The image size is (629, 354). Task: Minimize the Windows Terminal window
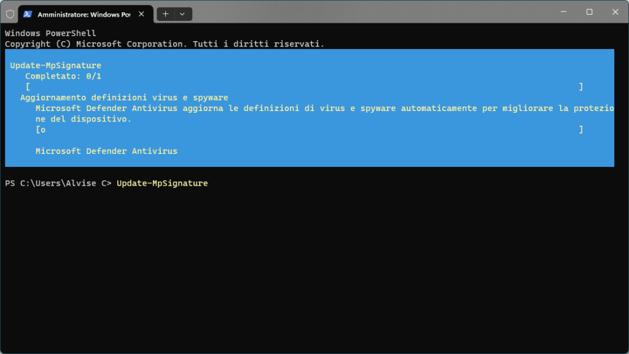tap(562, 12)
